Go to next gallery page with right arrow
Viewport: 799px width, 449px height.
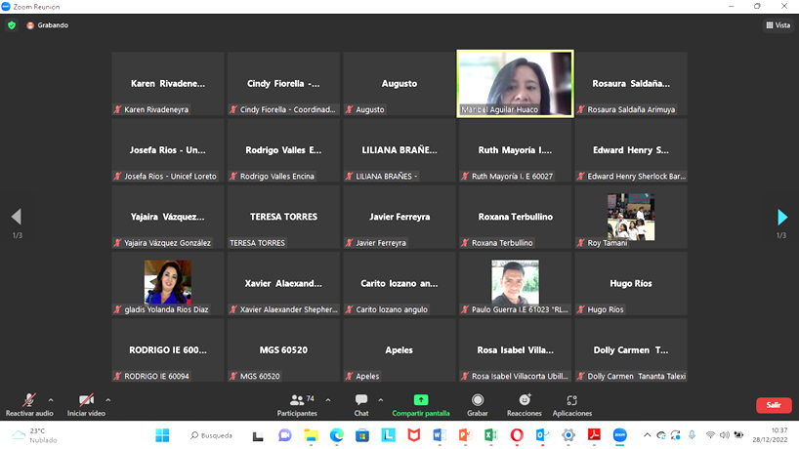tap(781, 217)
